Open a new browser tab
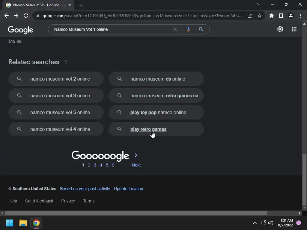 (x=81, y=5)
